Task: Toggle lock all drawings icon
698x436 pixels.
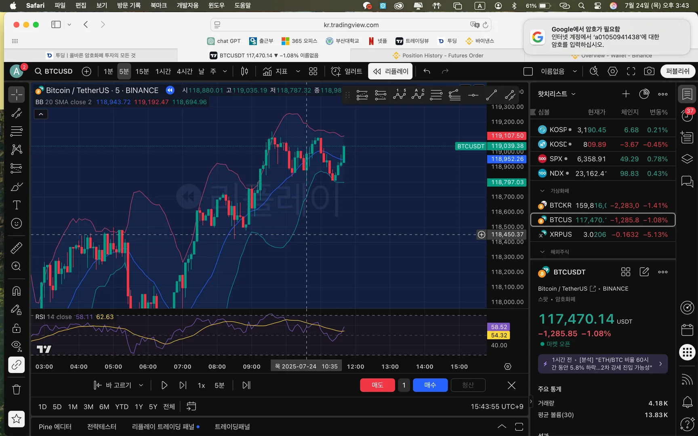Action: pos(17,328)
